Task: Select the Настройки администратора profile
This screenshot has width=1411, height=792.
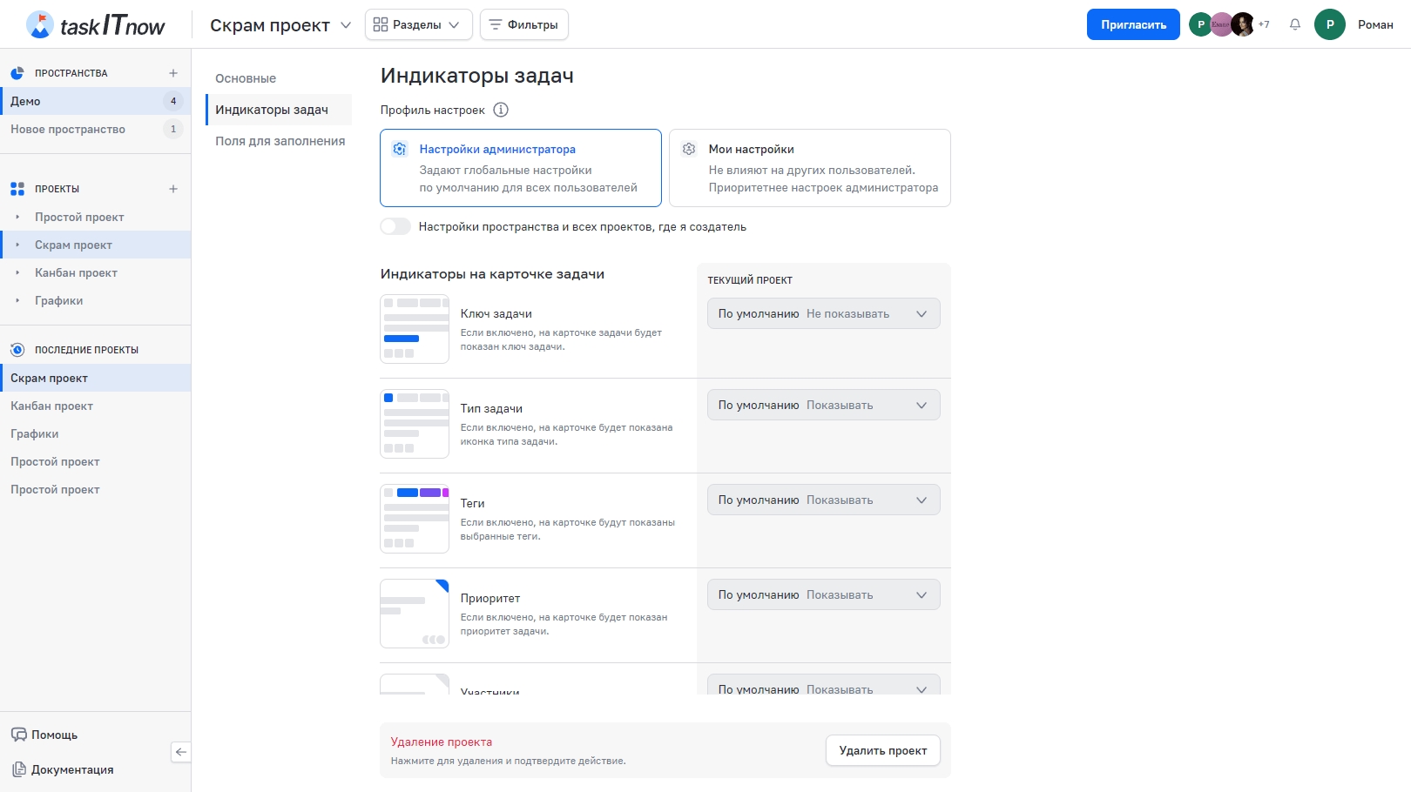Action: pyautogui.click(x=520, y=168)
